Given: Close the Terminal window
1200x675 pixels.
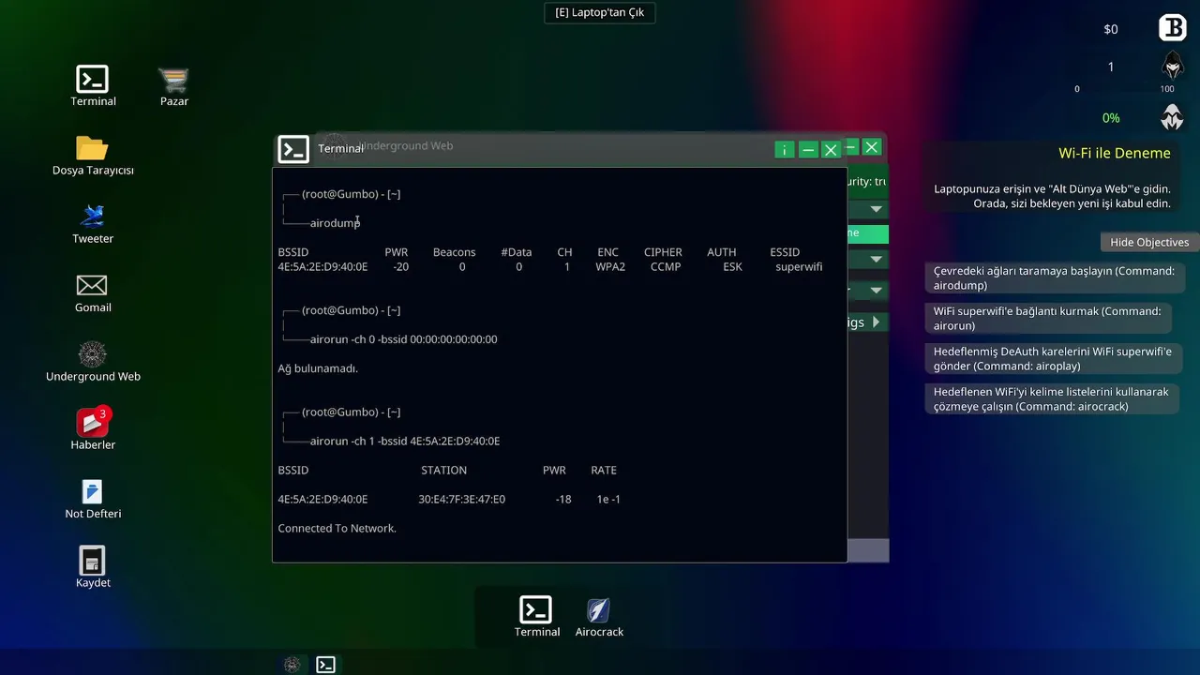Looking at the screenshot, I should pyautogui.click(x=831, y=150).
